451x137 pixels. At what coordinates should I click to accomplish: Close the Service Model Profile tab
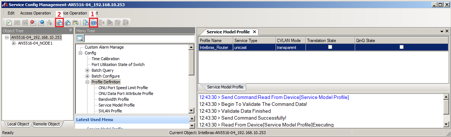coord(255,32)
